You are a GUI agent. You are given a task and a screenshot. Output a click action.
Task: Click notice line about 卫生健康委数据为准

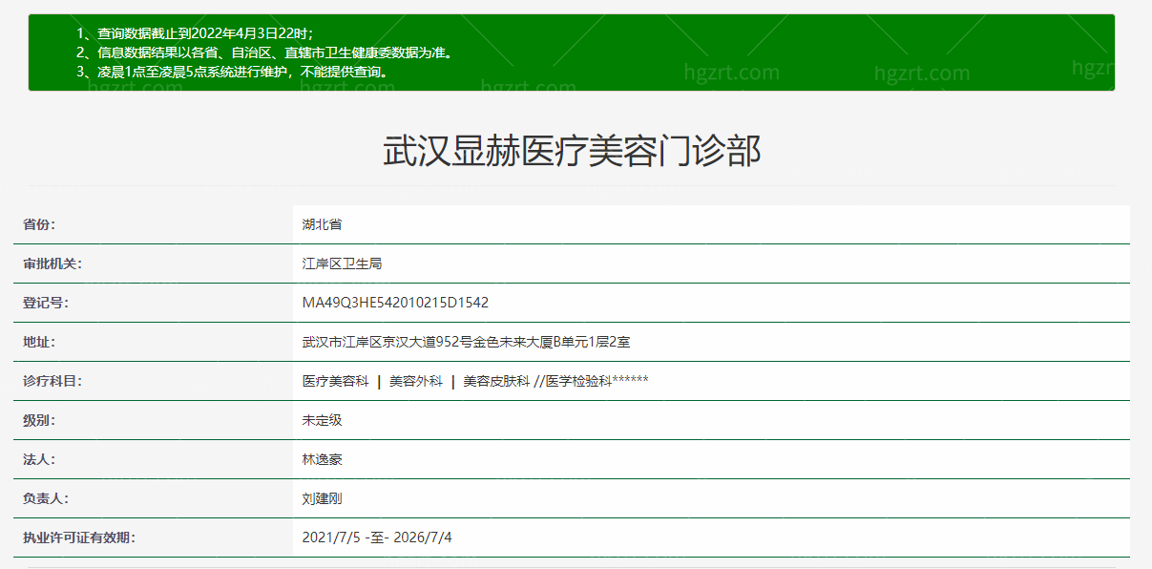click(264, 53)
